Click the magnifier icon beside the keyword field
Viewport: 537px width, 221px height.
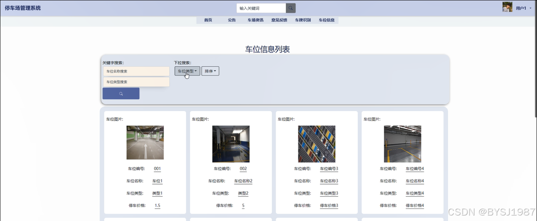click(x=291, y=8)
